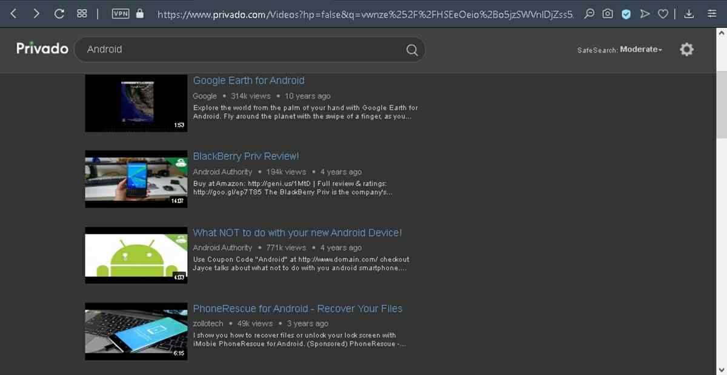Click the 314k views text
This screenshot has width=727, height=375.
pos(251,96)
